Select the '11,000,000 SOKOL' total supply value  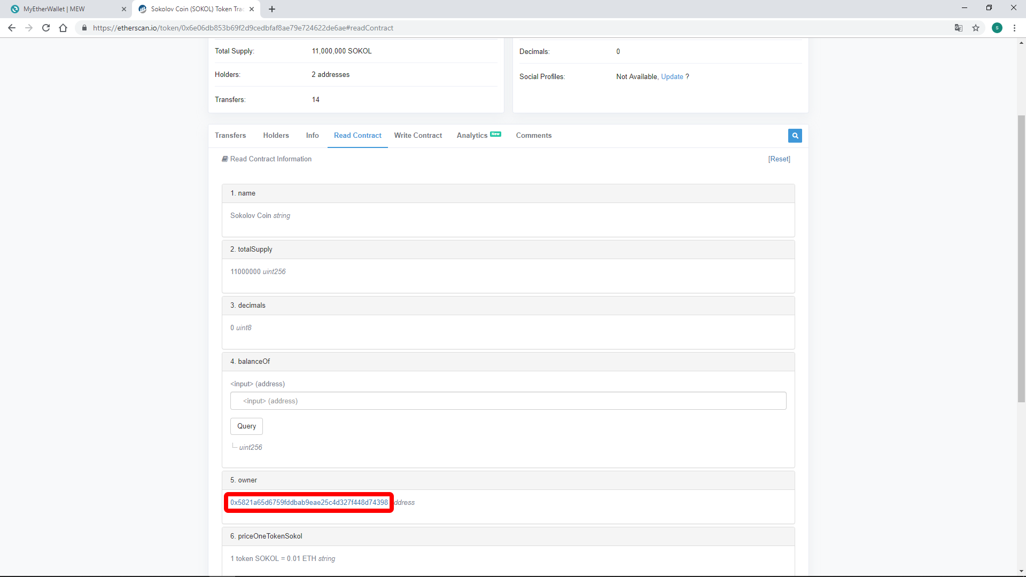pyautogui.click(x=341, y=51)
